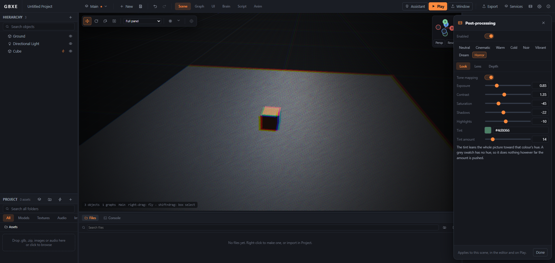Open the Full panel dropdown

[143, 21]
